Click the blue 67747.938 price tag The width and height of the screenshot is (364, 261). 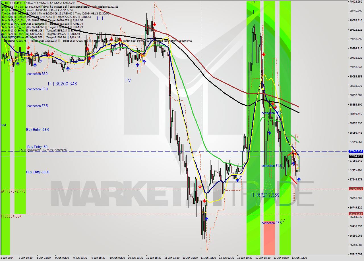[x=356, y=151]
